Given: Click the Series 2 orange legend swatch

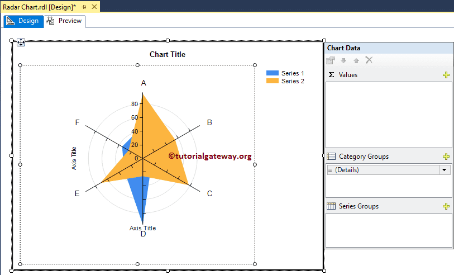Looking at the screenshot, I should click(273, 81).
